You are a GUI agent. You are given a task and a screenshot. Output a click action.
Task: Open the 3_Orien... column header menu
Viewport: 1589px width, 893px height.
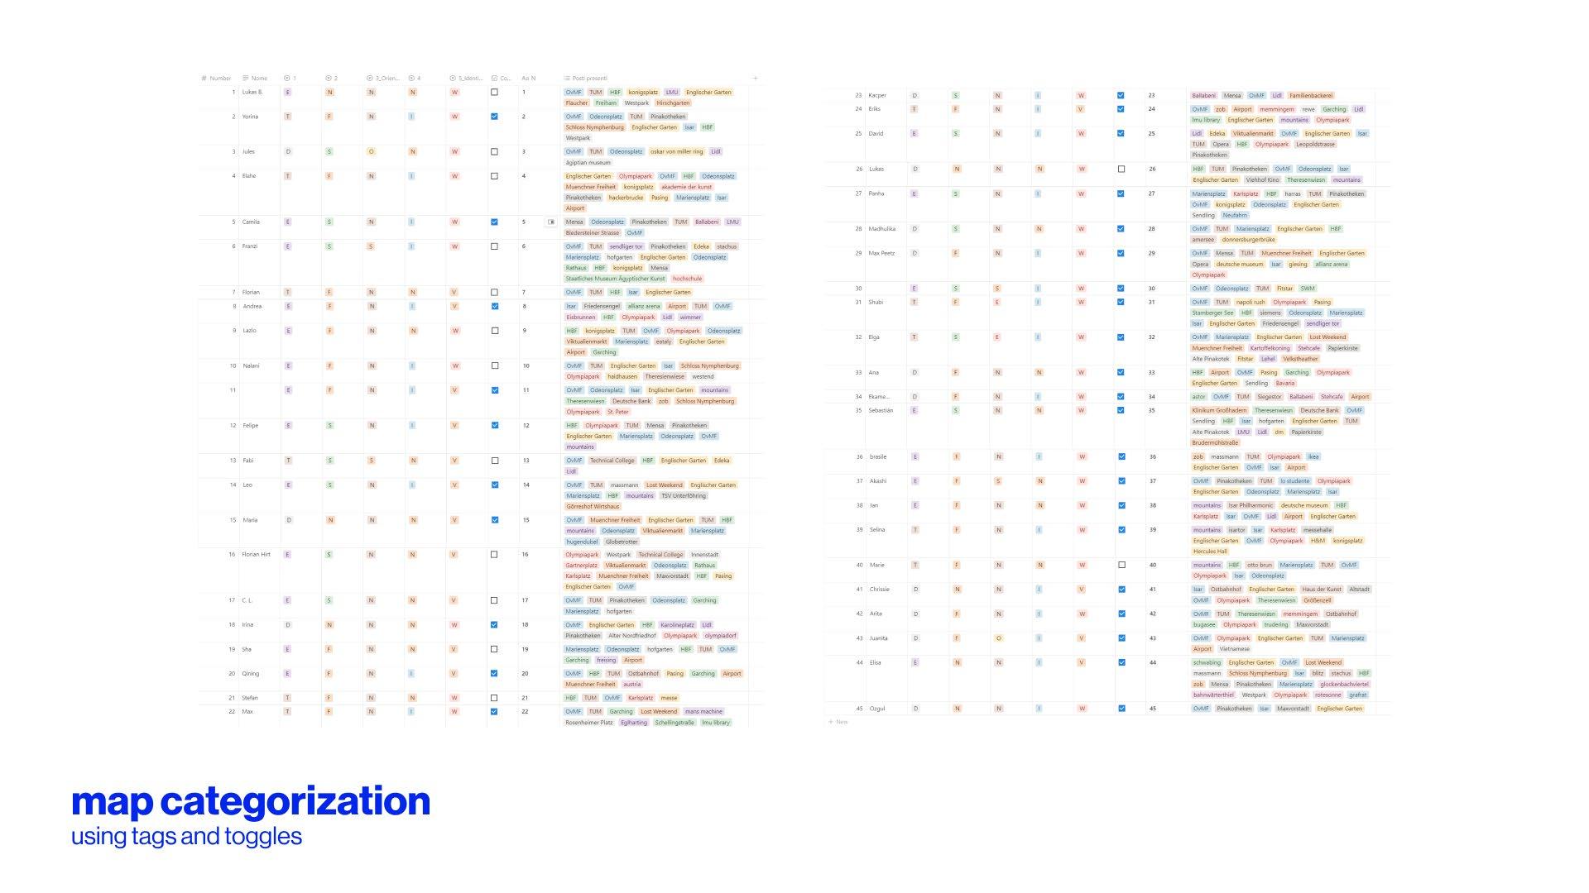383,79
